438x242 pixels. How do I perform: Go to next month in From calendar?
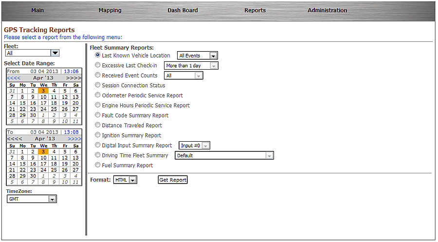tap(73, 78)
